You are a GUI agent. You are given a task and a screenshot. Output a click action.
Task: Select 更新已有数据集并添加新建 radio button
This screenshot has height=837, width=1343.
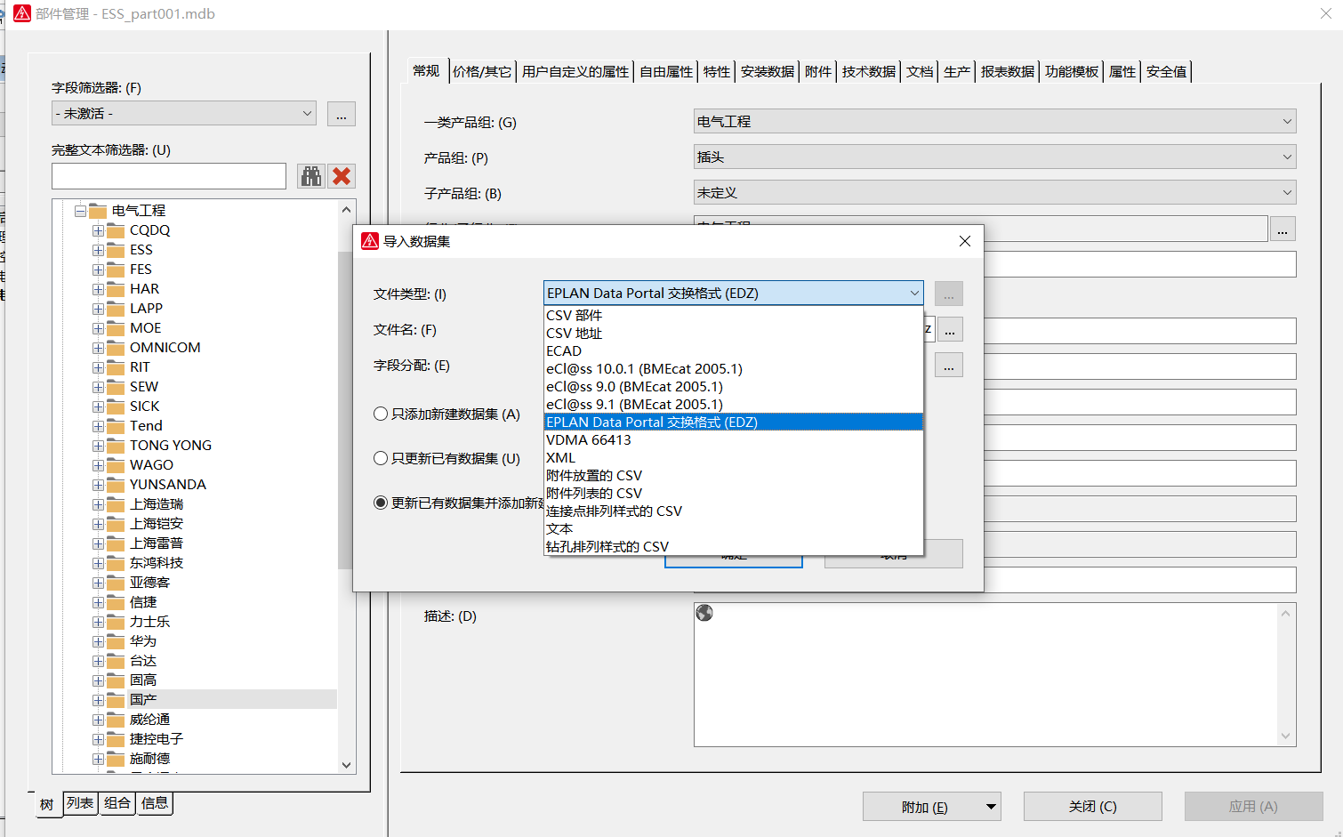point(381,503)
